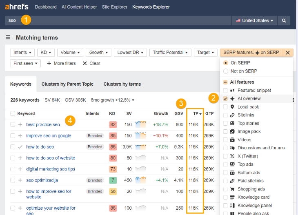Select the Not on SERP radio option
Screen dimensions: 298x215
click(226, 71)
